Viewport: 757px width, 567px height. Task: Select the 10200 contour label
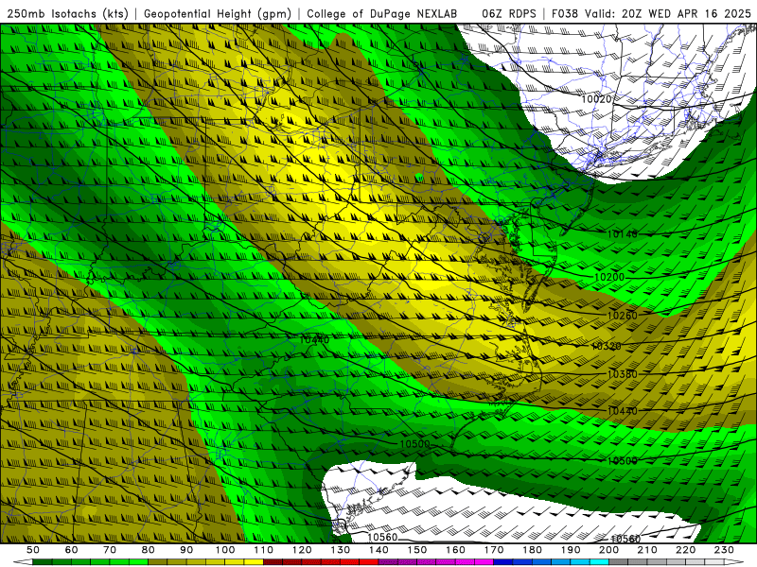(609, 277)
